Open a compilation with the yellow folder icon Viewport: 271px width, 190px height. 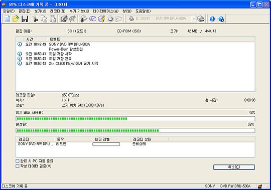click(16, 19)
